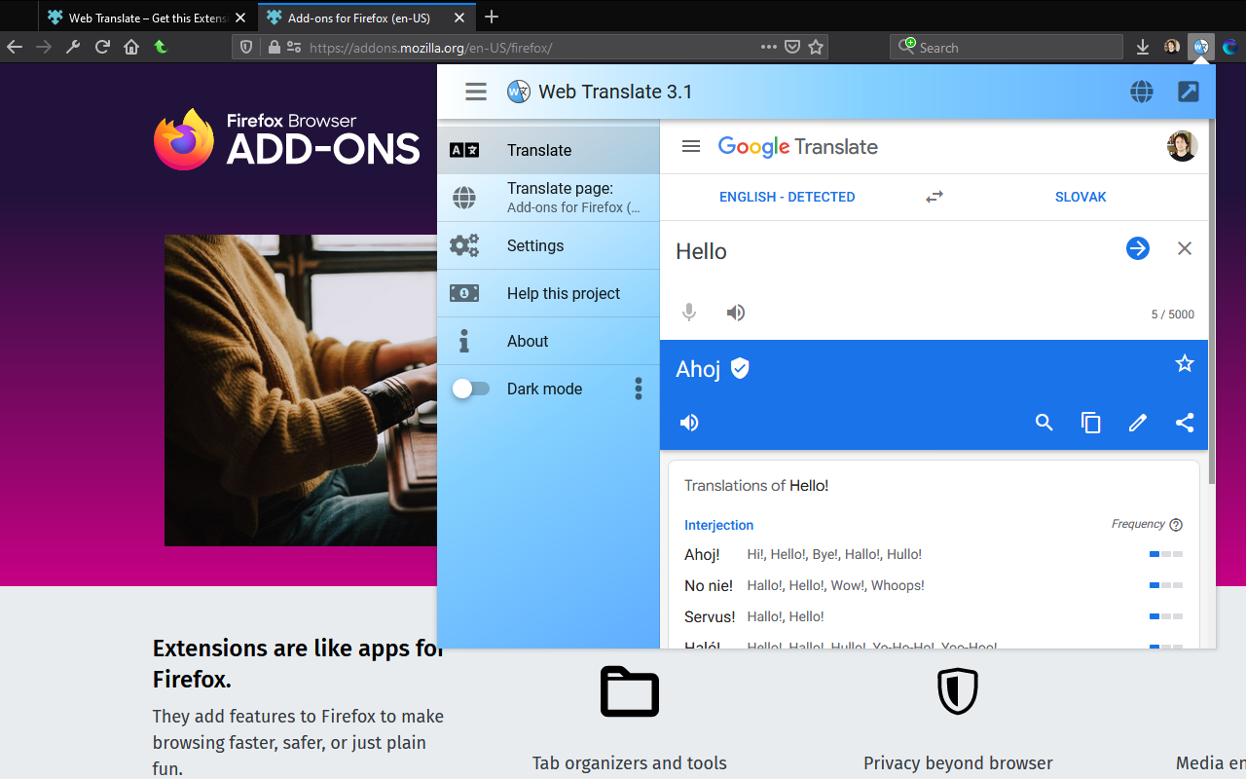The image size is (1246, 779).
Task: Go to the Firefox home page
Action: click(131, 47)
